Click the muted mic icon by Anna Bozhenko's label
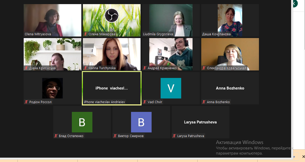 click(x=204, y=102)
